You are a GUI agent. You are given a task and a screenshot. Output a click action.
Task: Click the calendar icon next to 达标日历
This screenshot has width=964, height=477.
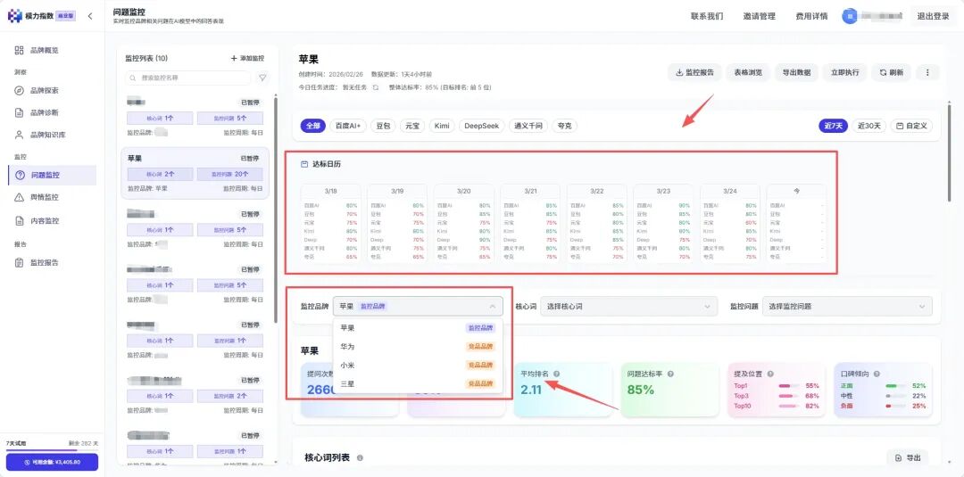[x=303, y=164]
